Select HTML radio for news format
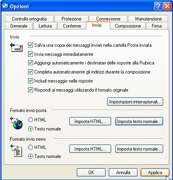Image resolution: width=173 pixels, height=180 pixels. tap(30, 147)
